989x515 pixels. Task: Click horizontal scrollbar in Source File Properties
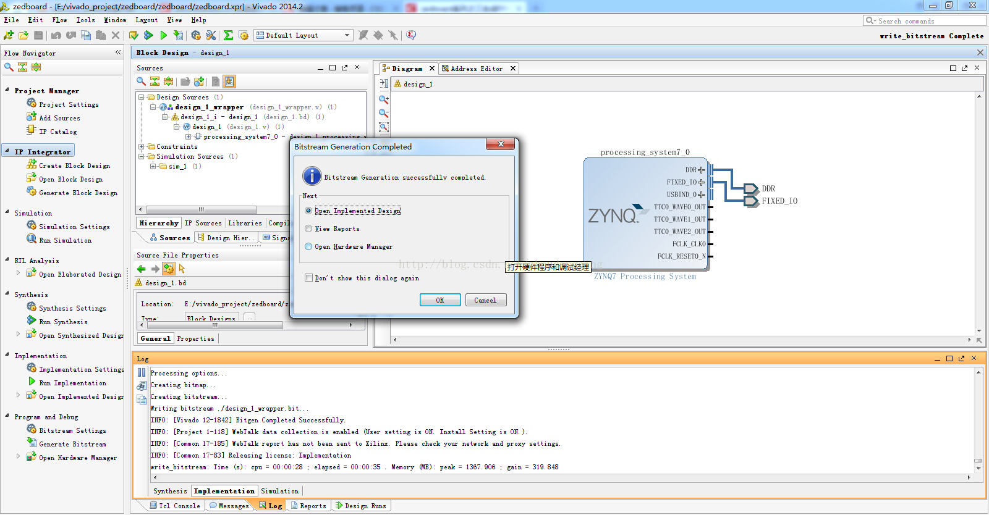point(214,325)
